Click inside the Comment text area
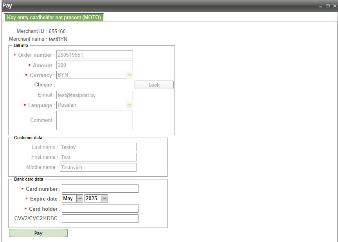The image size is (338, 242). pos(95,120)
